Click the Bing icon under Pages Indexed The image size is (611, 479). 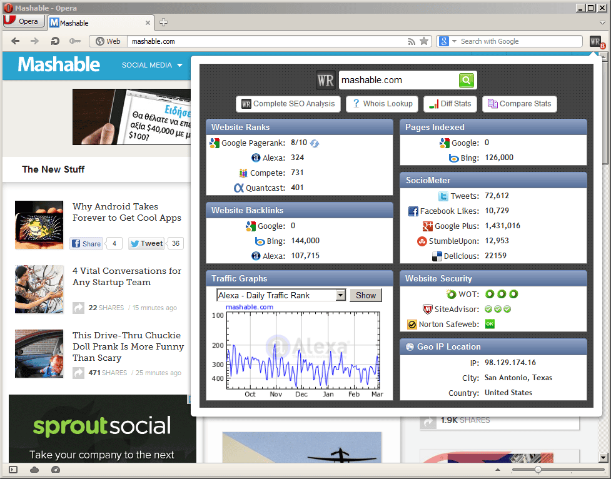(453, 158)
